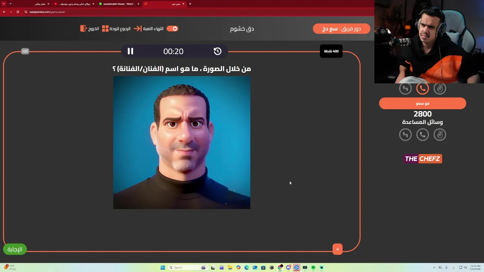The height and width of the screenshot is (272, 484).
Task: Toggle the orange switch beside انتهاء اللعبة
Action: point(172,29)
